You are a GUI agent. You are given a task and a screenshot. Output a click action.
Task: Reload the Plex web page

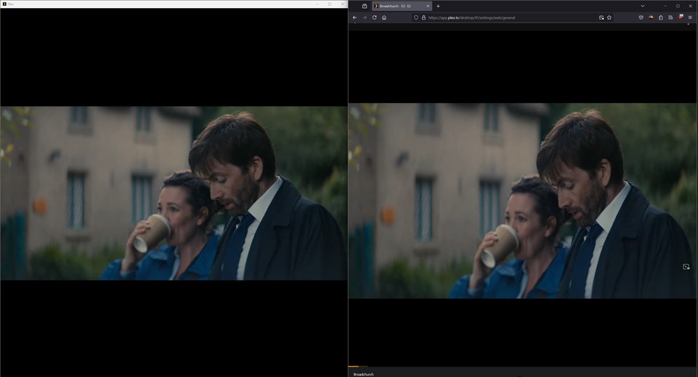tap(374, 17)
